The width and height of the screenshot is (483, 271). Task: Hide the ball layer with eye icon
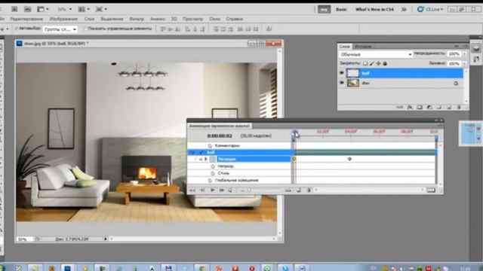pos(342,73)
